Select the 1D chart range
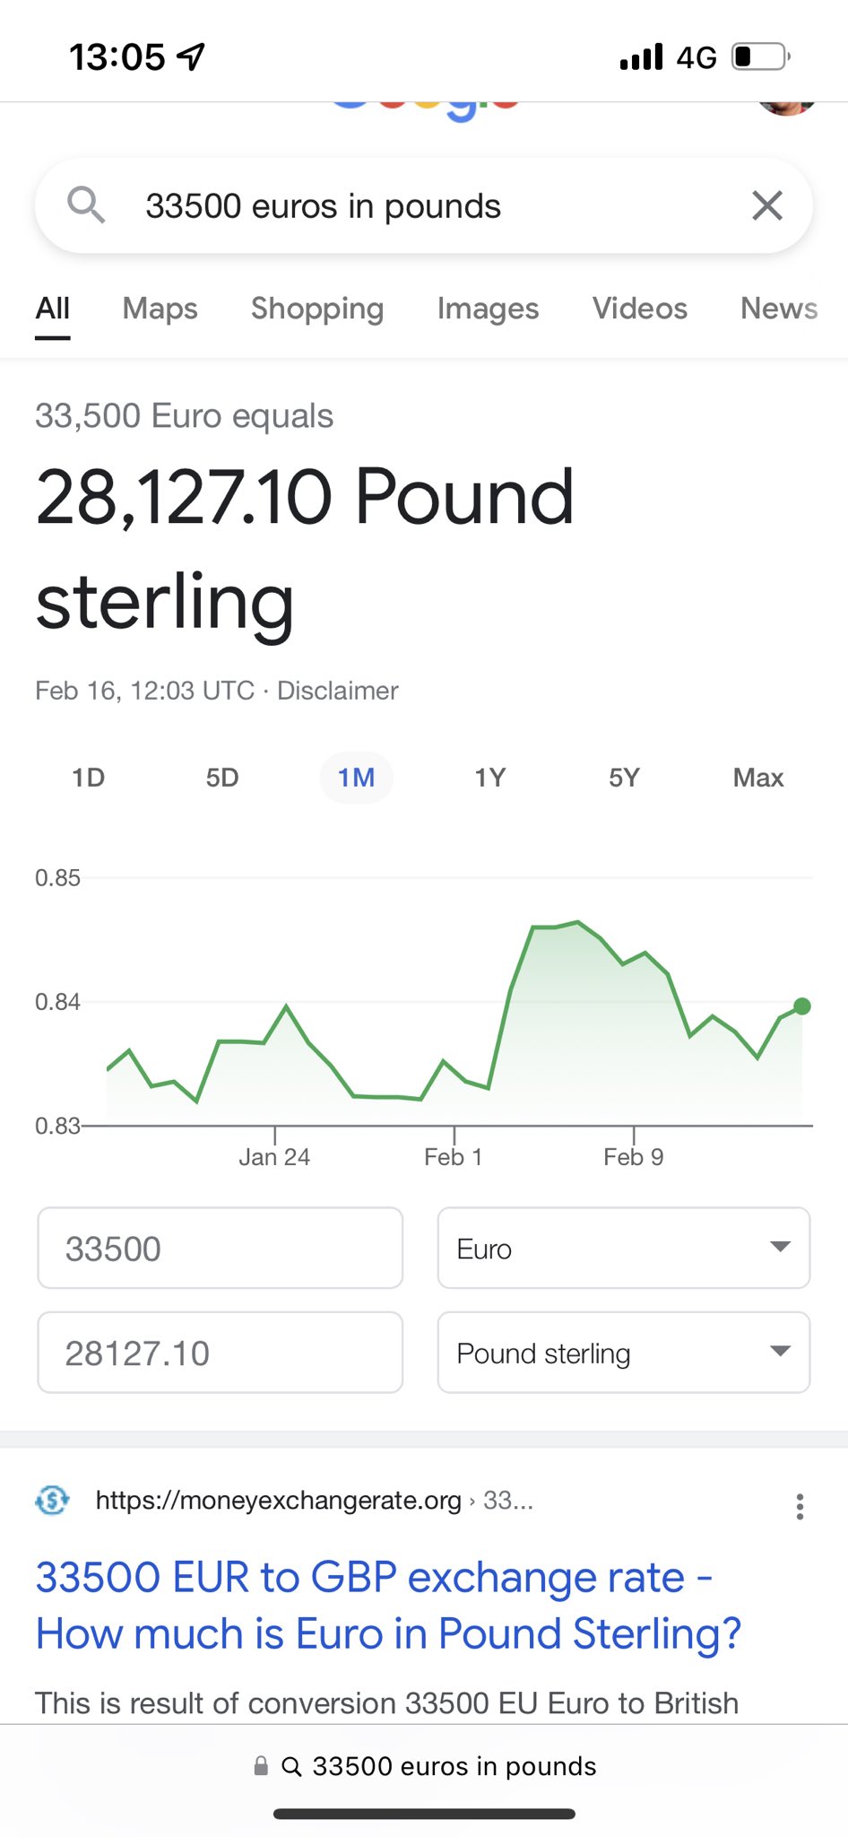Image resolution: width=848 pixels, height=1837 pixels. coord(88,778)
